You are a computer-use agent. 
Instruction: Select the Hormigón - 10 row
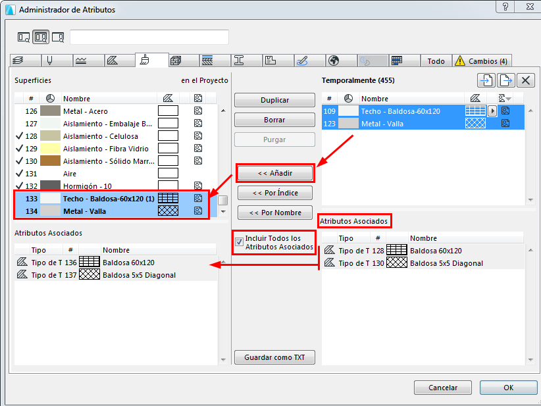click(x=116, y=186)
